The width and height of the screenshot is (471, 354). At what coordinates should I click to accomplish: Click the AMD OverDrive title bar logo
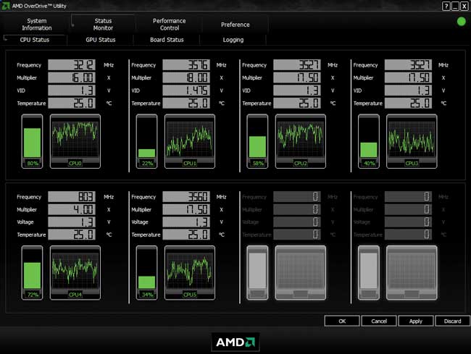point(5,5)
